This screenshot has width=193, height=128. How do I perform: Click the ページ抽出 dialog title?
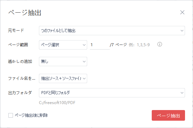(25, 13)
